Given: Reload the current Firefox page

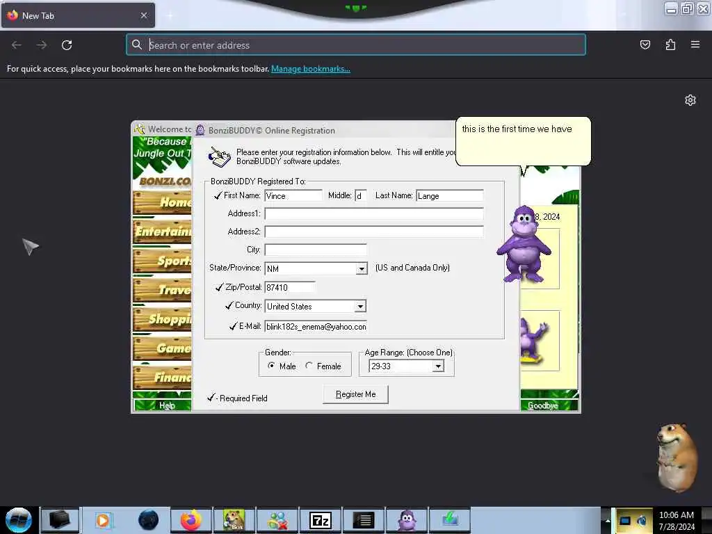Looking at the screenshot, I should (x=67, y=45).
